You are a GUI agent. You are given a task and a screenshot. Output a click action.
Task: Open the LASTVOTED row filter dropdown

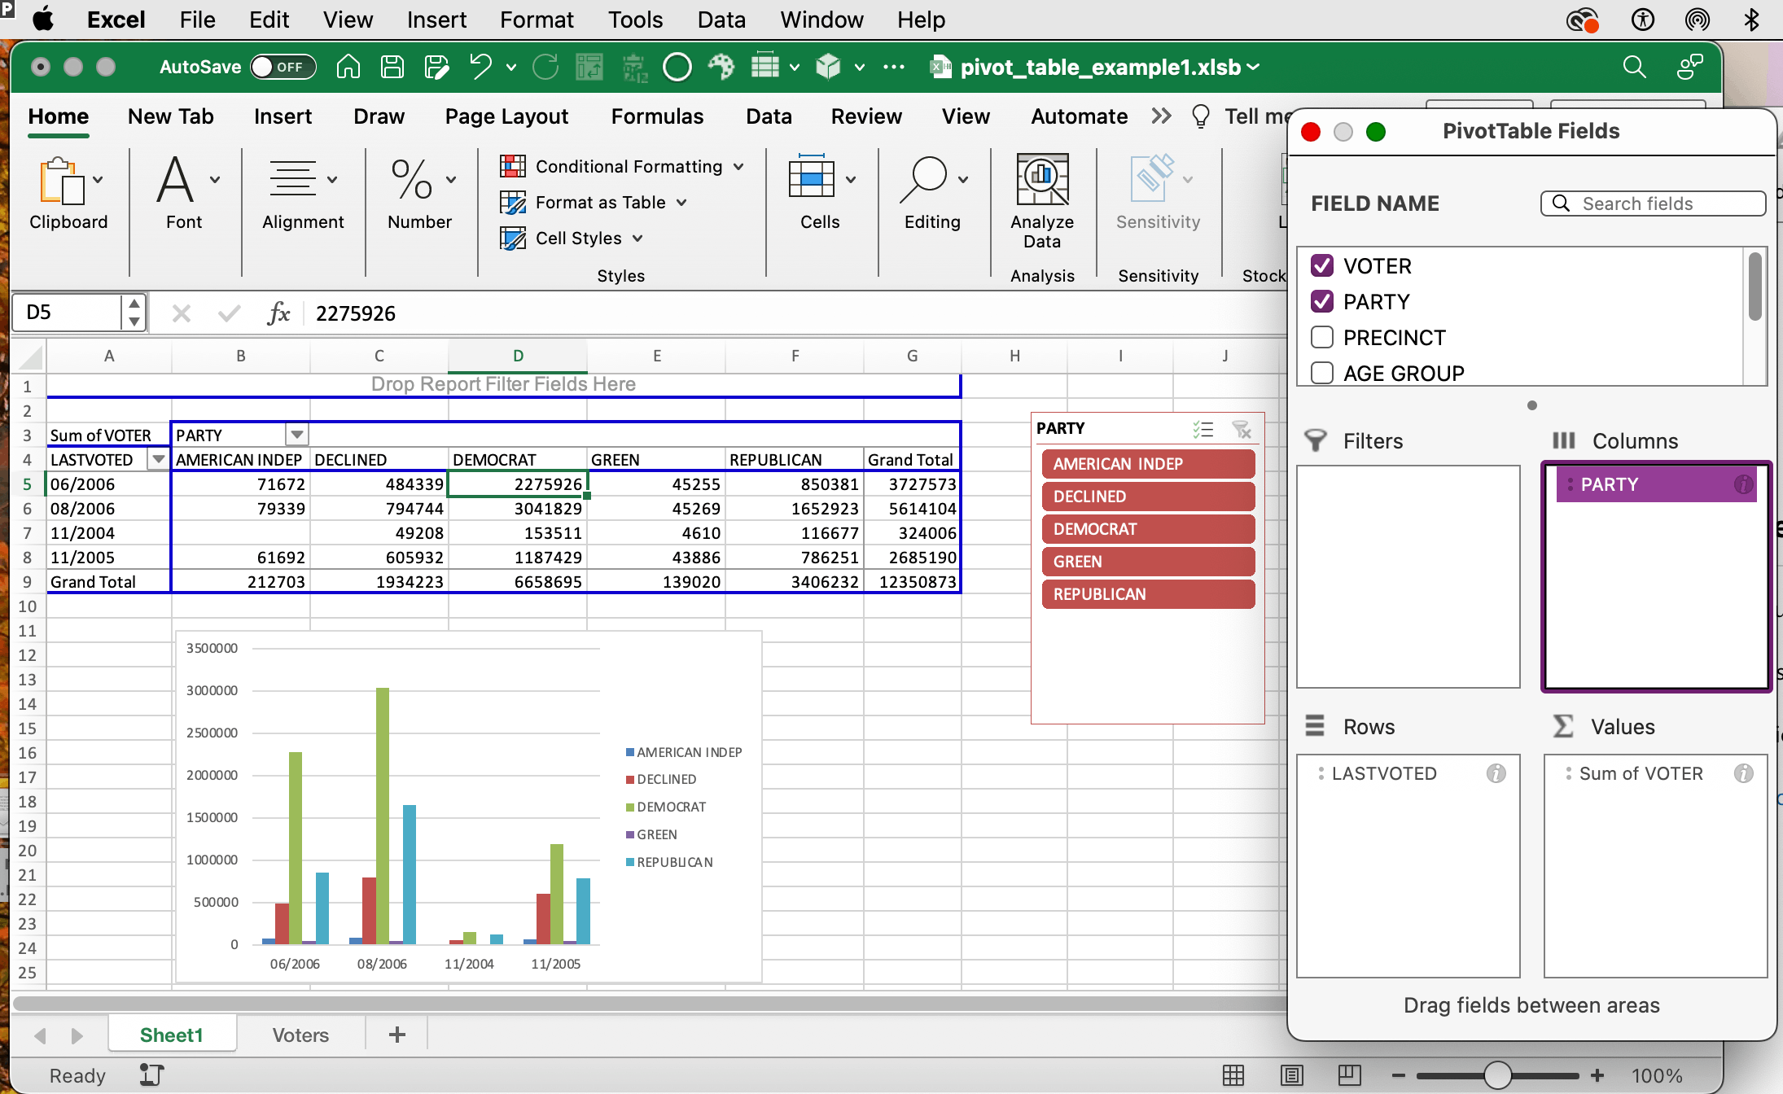click(x=159, y=459)
